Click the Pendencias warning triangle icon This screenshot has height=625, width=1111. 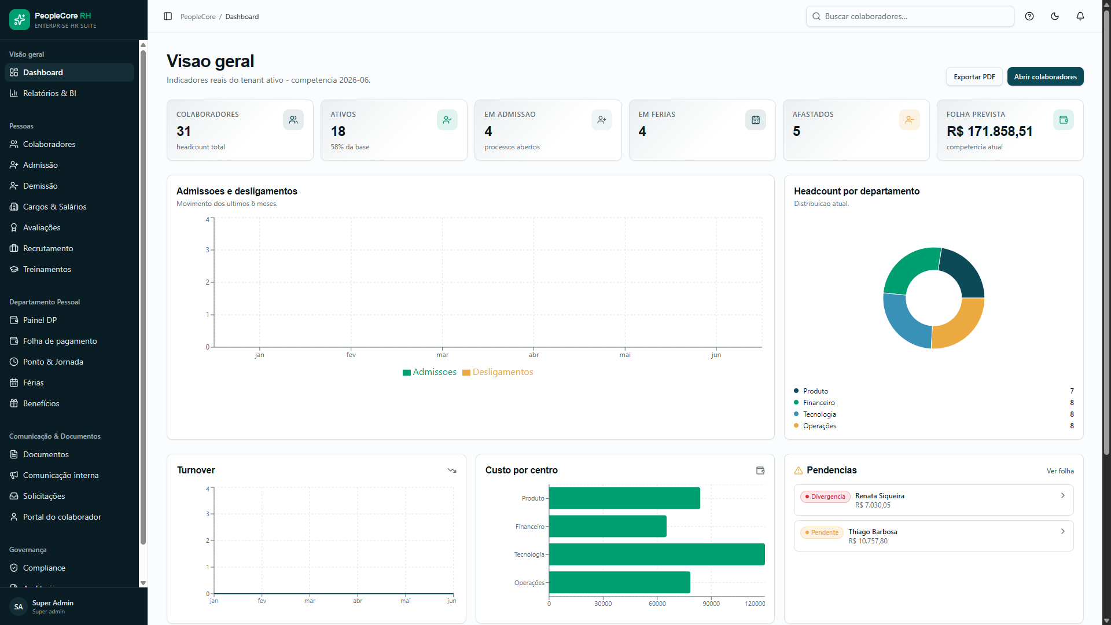click(799, 470)
